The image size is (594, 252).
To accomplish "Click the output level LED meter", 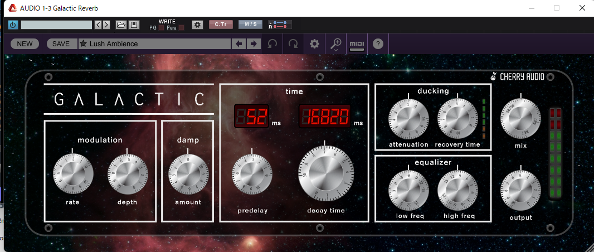I will tap(556, 153).
